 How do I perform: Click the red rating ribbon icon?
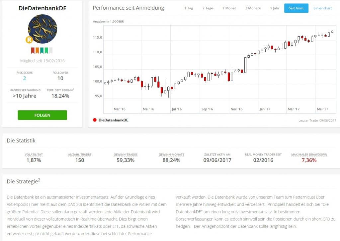pos(33,51)
